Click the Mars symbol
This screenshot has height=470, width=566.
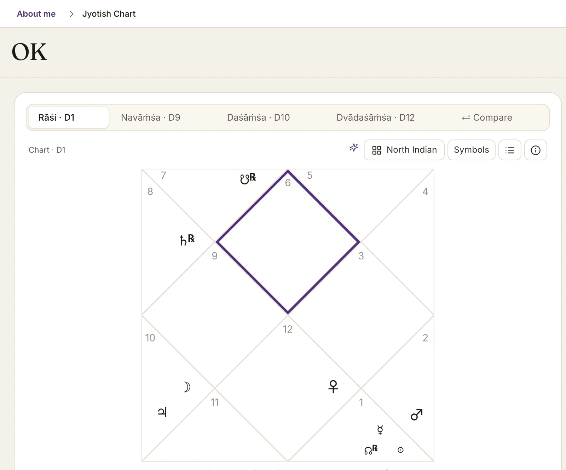[x=417, y=414]
